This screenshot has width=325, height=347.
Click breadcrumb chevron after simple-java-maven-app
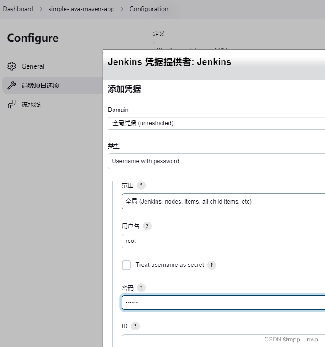(122, 9)
